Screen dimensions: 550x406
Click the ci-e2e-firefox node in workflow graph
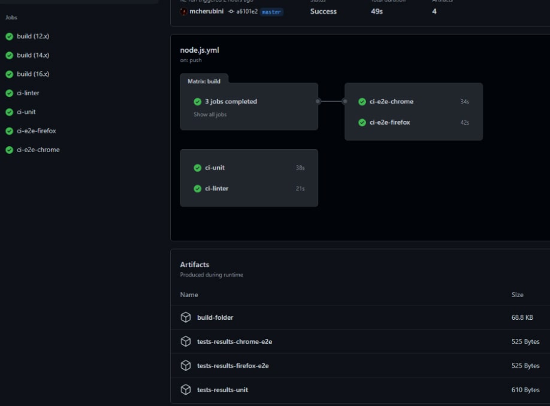(x=390, y=122)
